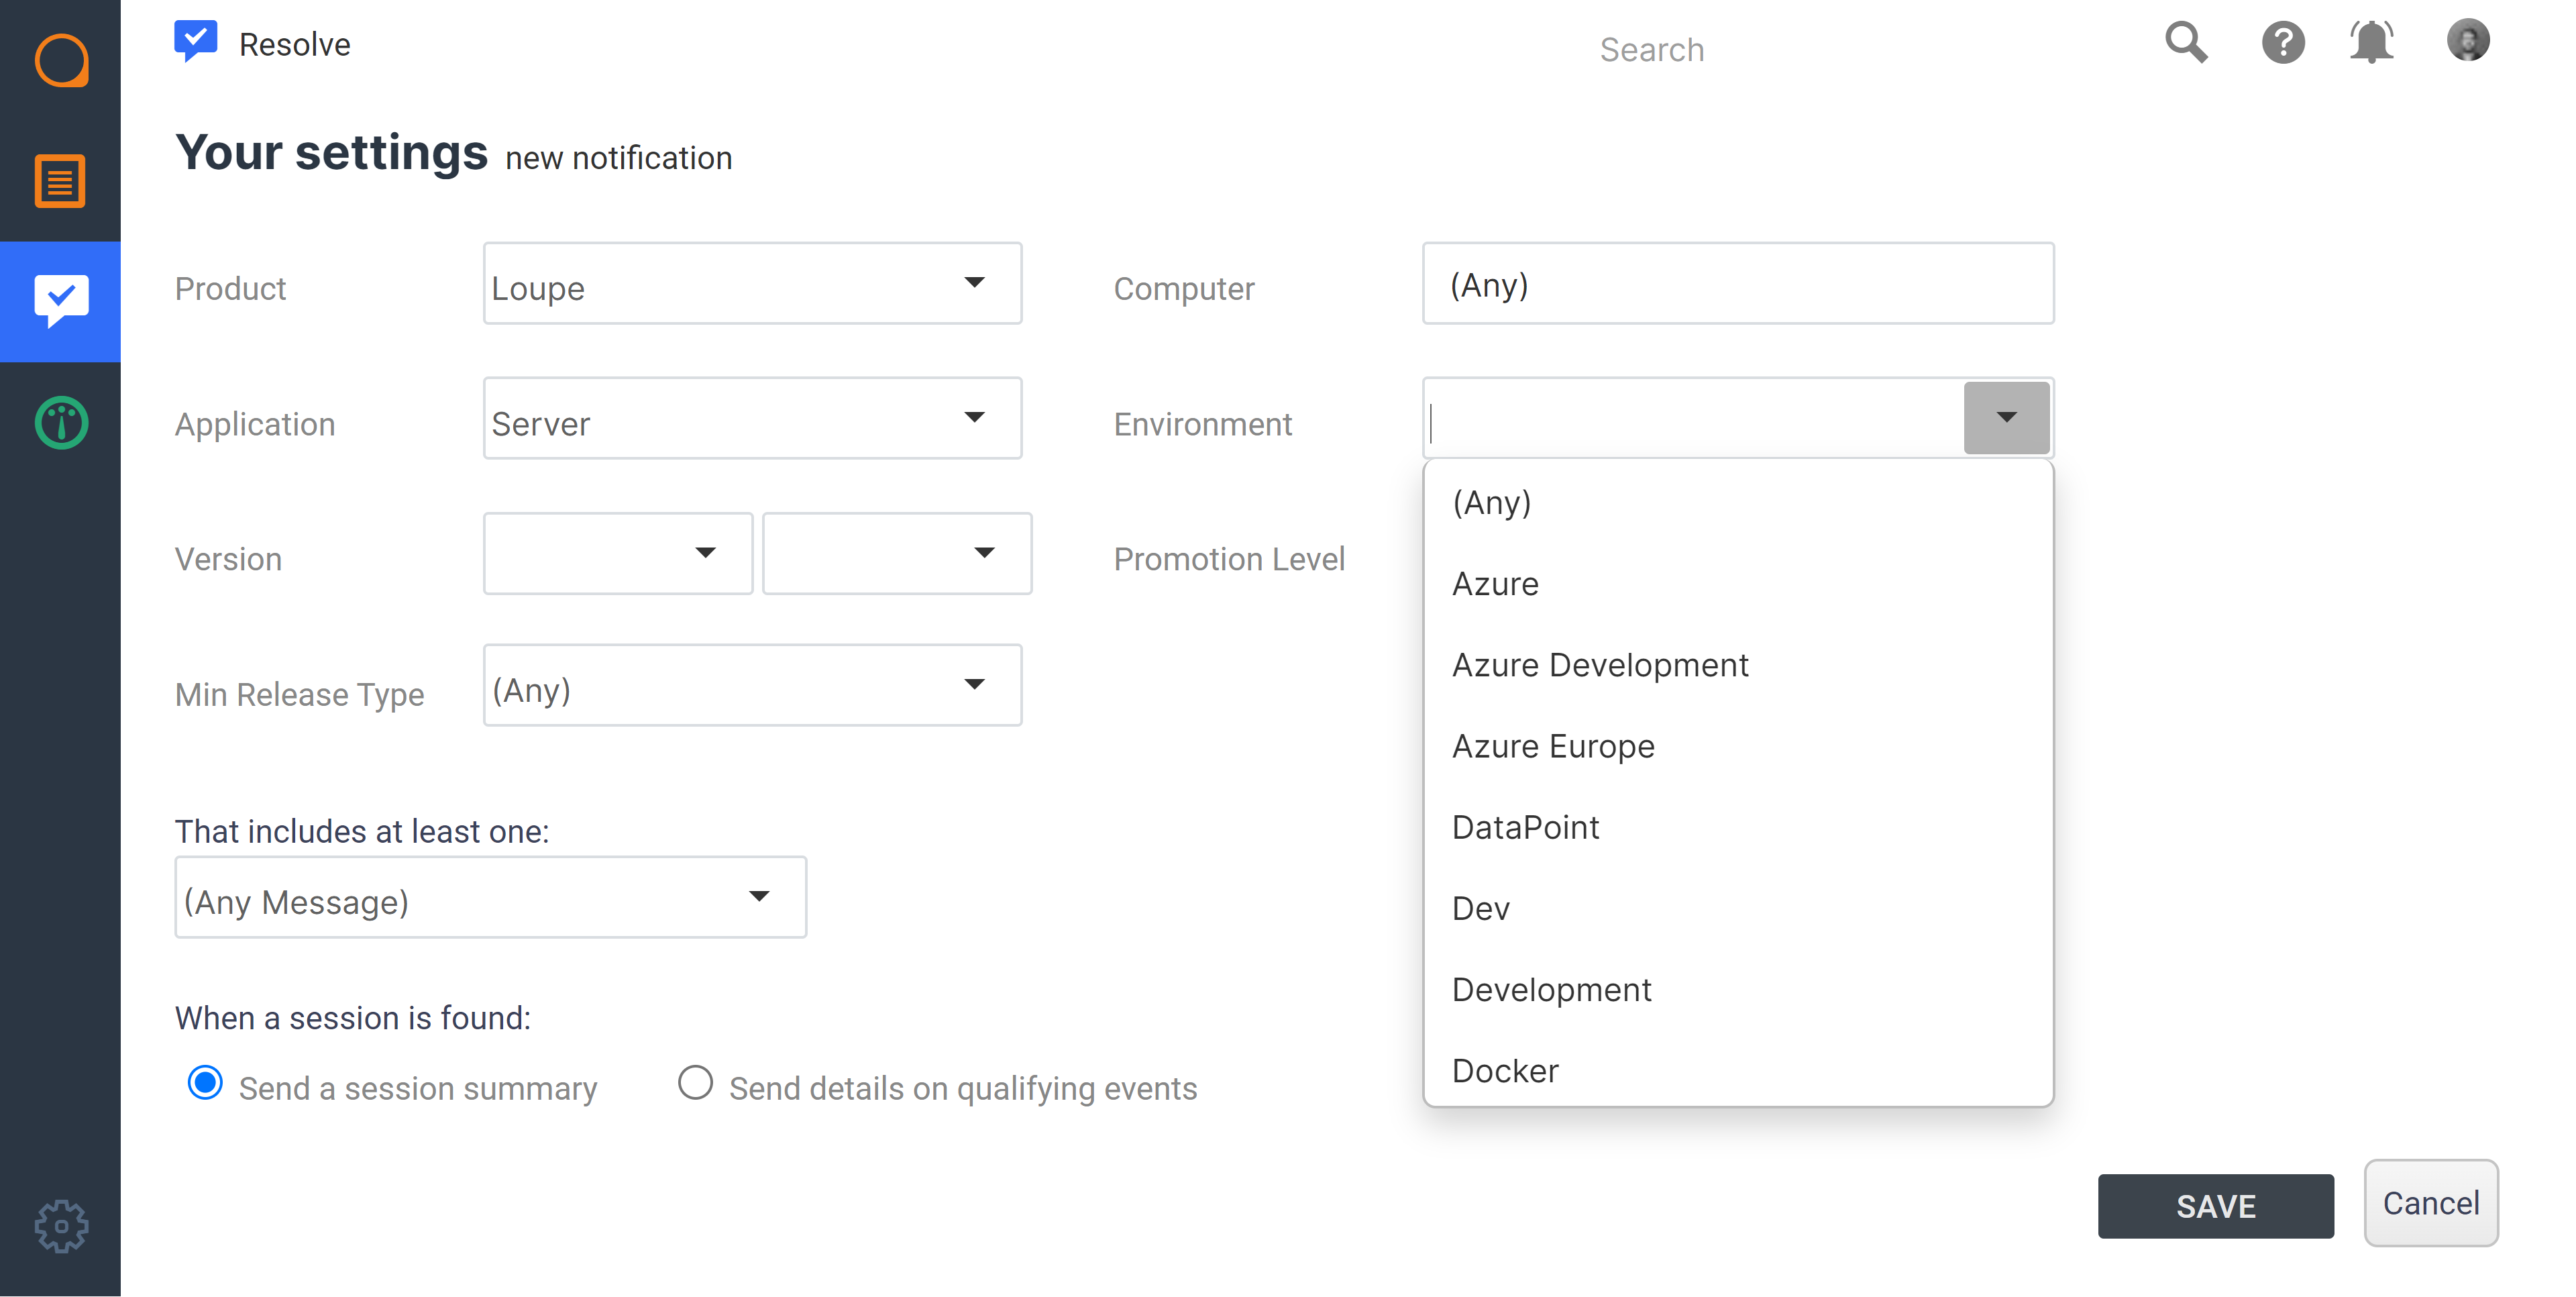Choose Development environment option

click(1738, 989)
